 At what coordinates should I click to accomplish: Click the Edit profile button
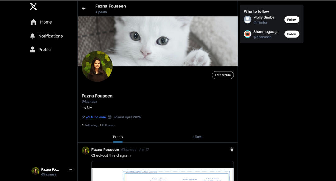tap(223, 75)
